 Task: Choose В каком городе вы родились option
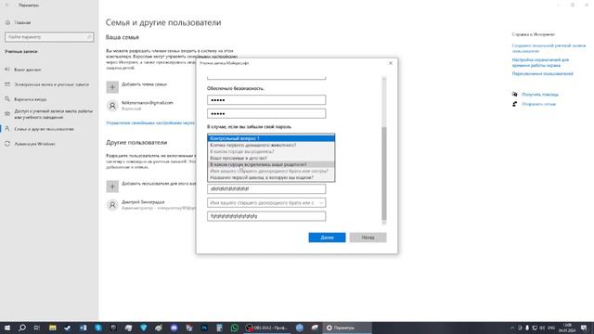[x=271, y=151]
